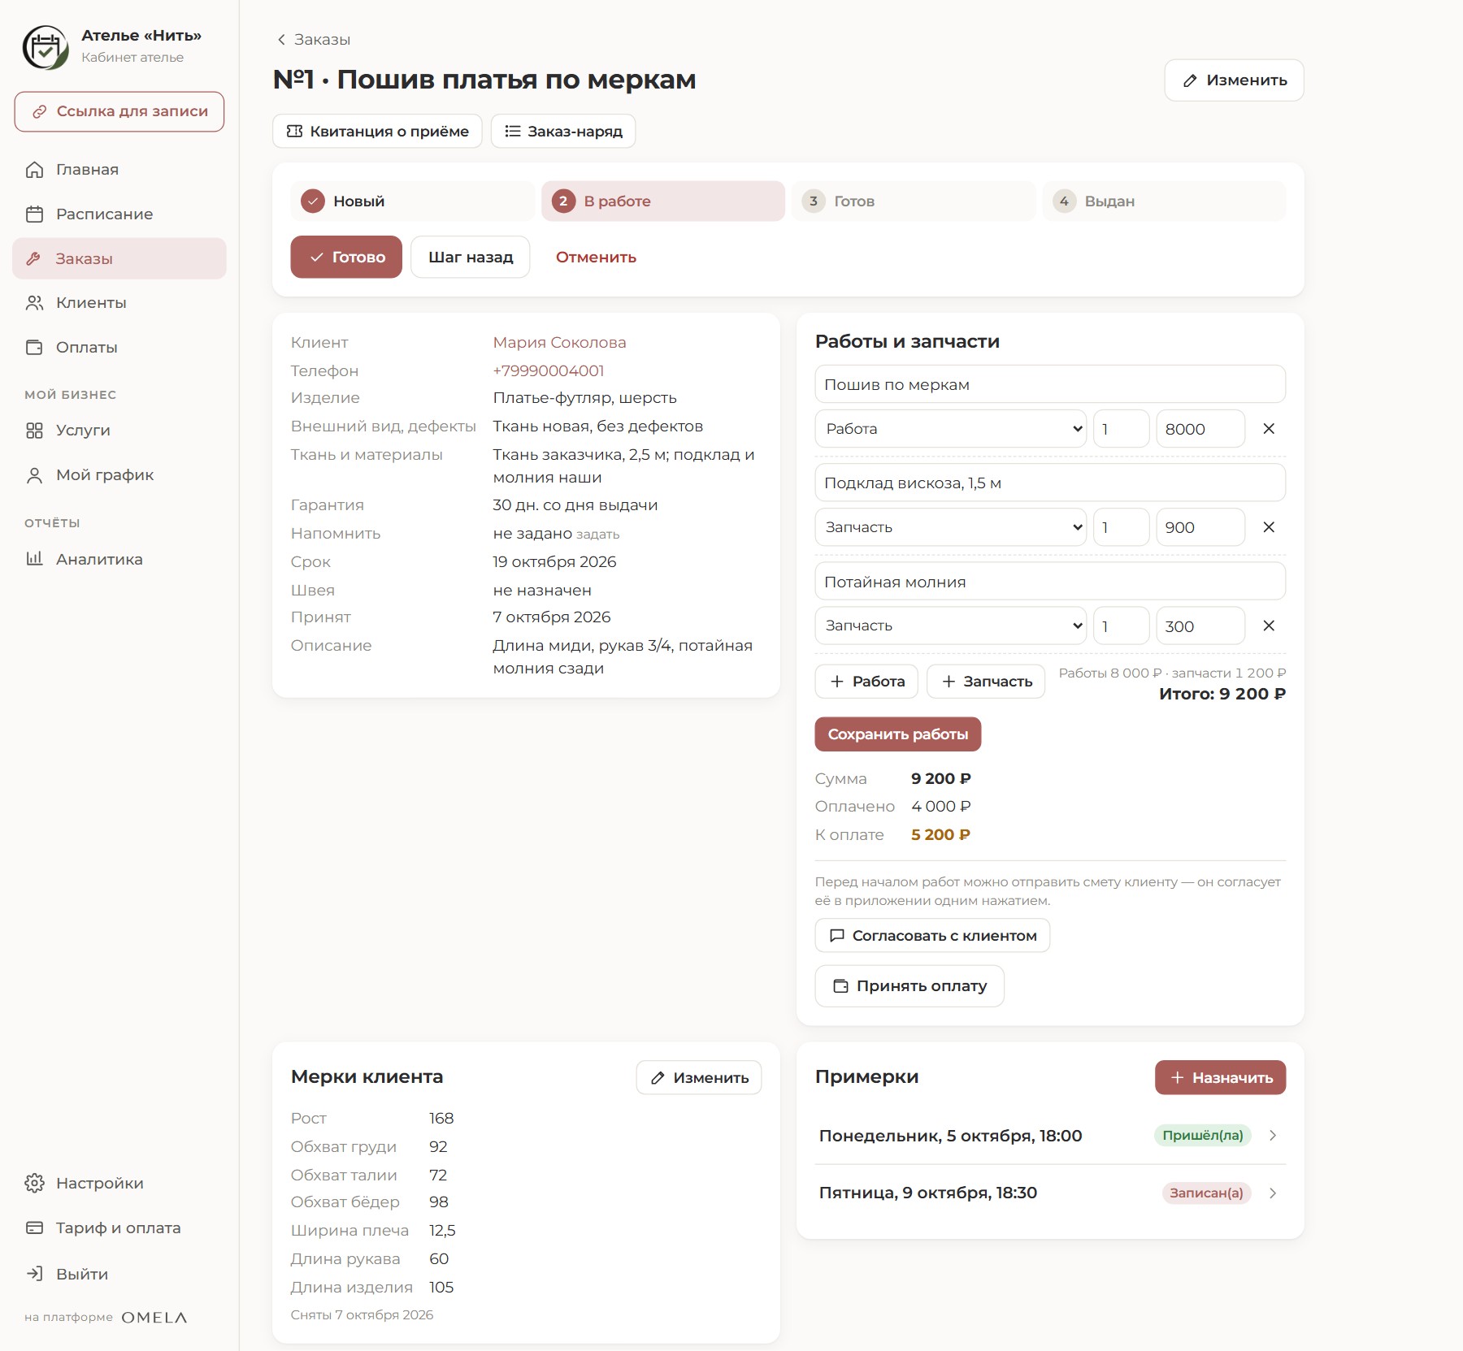The image size is (1463, 1351).
Task: Open Тариф и оплата page
Action: [119, 1228]
